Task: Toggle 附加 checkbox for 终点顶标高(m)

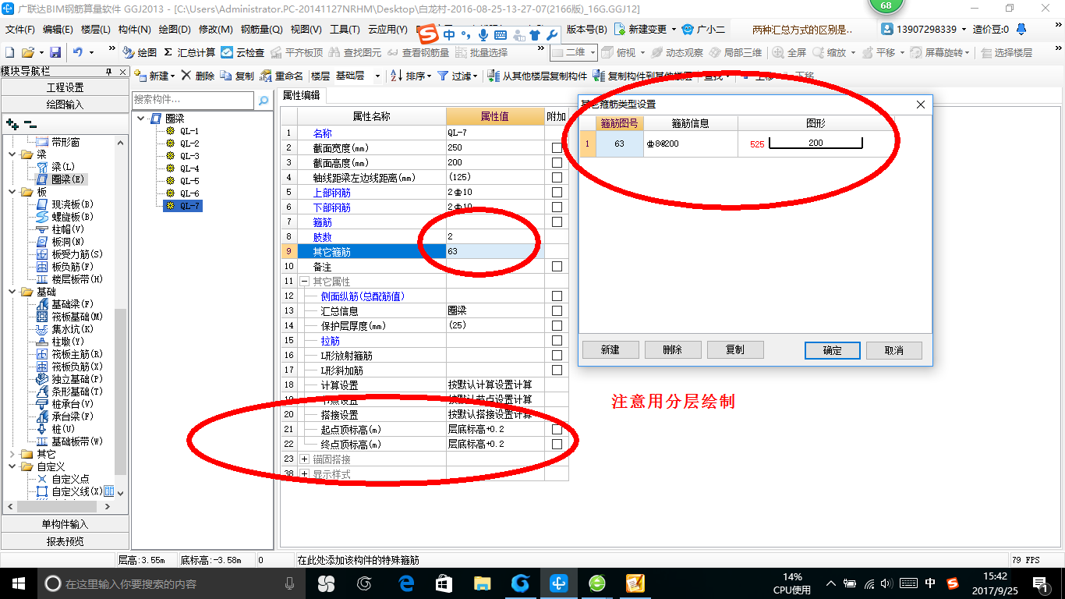Action: point(557,444)
